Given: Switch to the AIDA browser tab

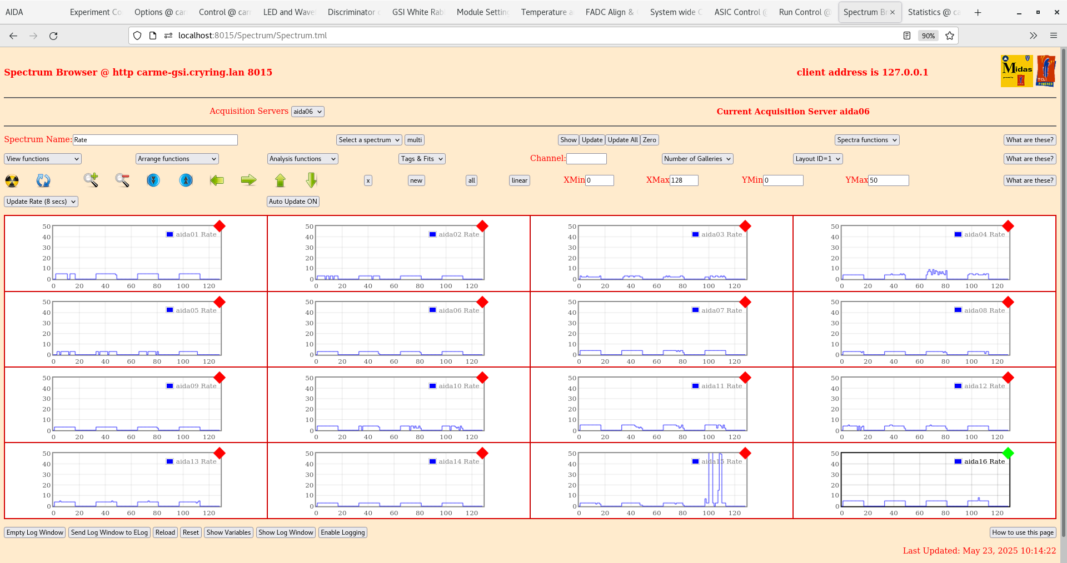Looking at the screenshot, I should point(15,12).
